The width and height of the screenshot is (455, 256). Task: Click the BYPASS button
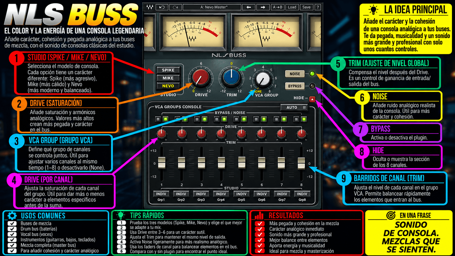295,86
